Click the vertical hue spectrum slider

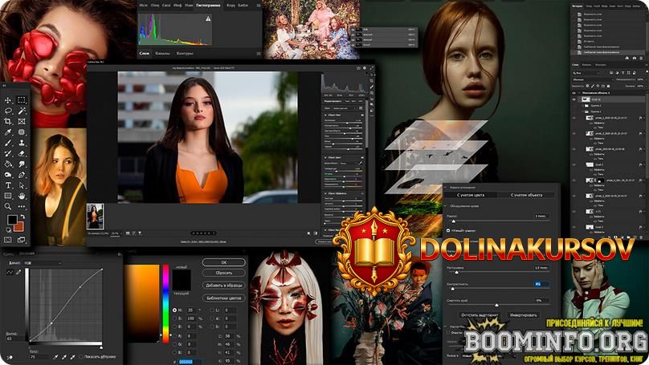(165, 304)
